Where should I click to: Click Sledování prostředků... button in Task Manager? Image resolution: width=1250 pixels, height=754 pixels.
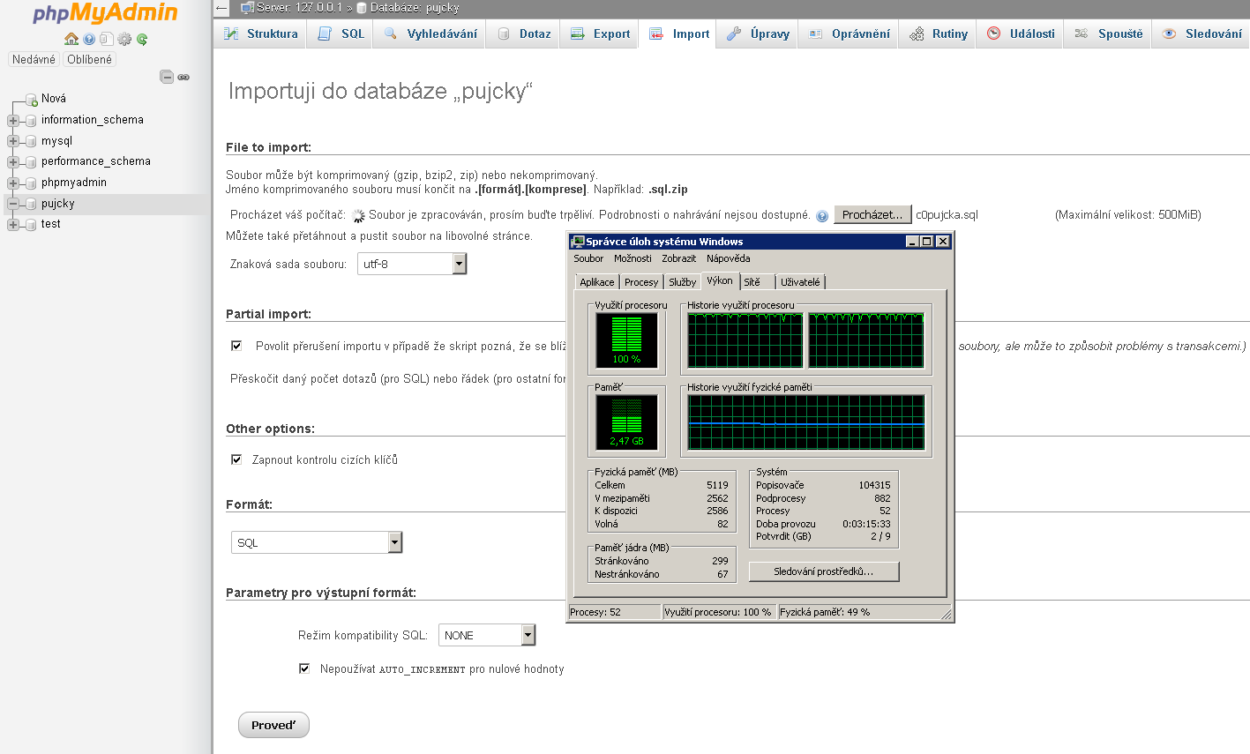824,571
